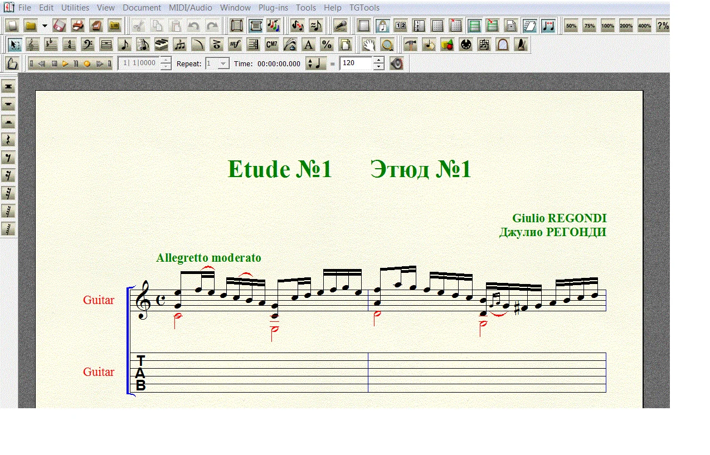710x455 pixels.
Task: Open the file folder dropdown arrow
Action: point(45,26)
